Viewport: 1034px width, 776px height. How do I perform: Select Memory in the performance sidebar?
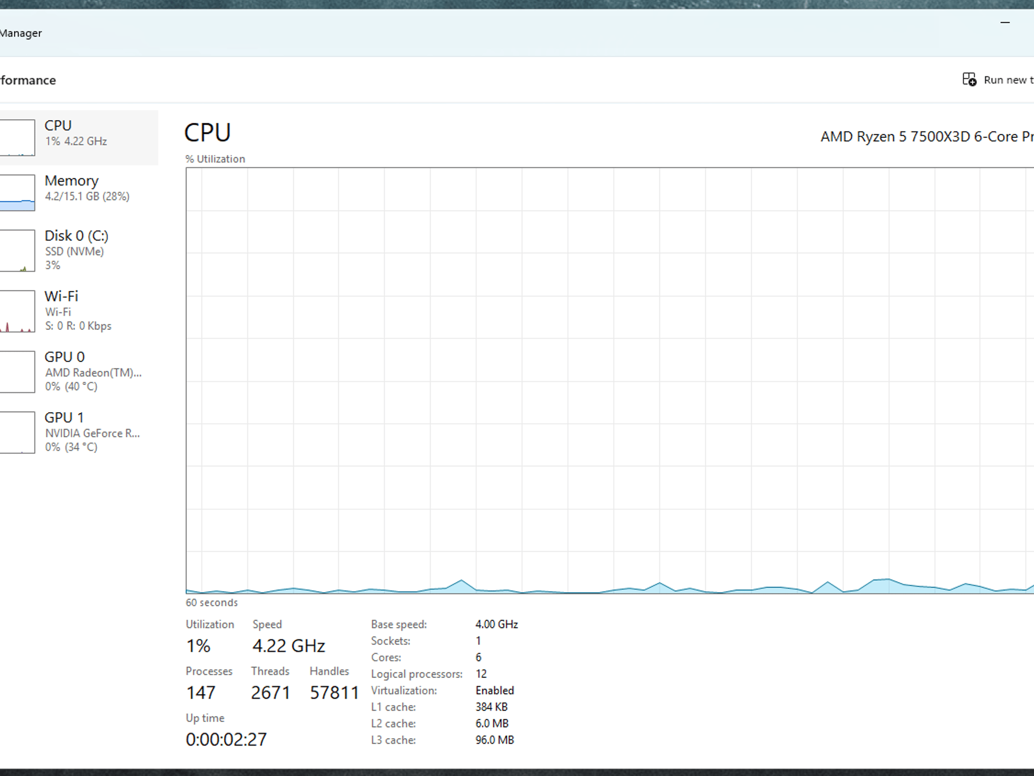tap(79, 192)
